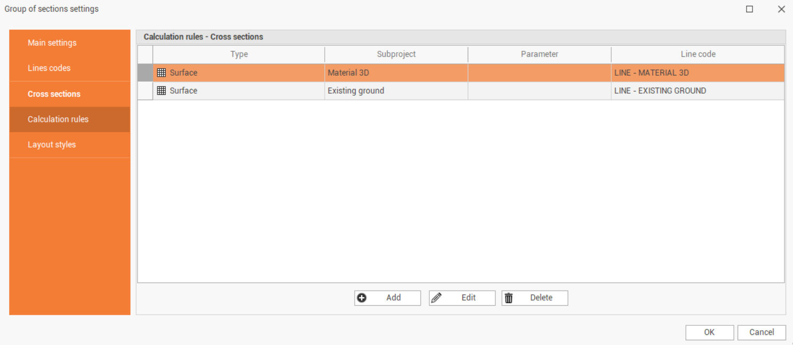This screenshot has width=793, height=345.
Task: Open Main settings in sidebar
Action: coord(52,43)
